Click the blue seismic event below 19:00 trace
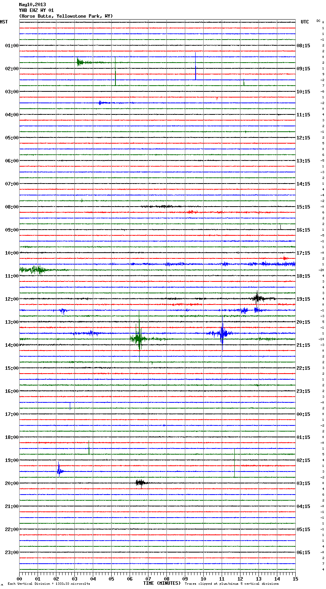The image size is (326, 589). click(59, 470)
